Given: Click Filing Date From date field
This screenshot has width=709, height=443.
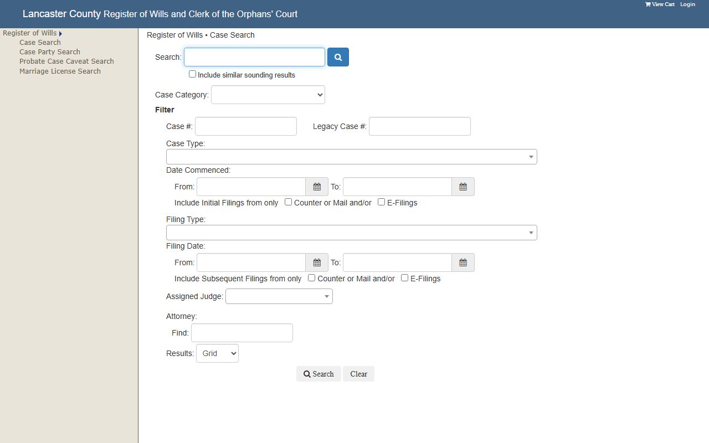Looking at the screenshot, I should click(251, 262).
